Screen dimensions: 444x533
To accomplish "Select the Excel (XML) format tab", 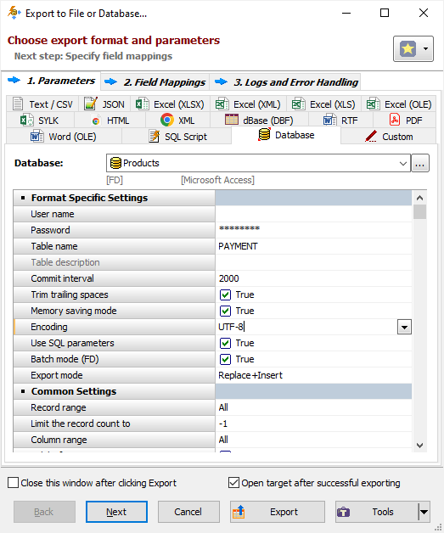I will pos(248,104).
